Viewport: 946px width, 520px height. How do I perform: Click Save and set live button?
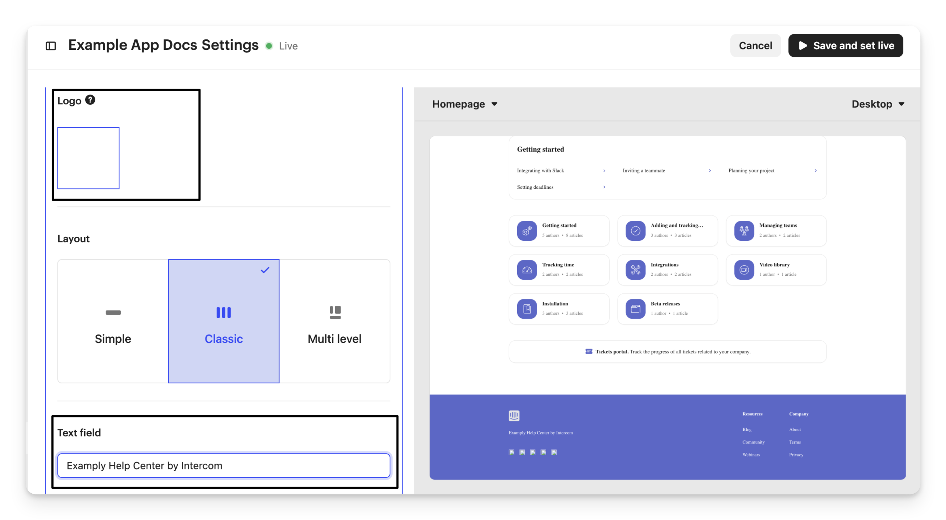(845, 45)
